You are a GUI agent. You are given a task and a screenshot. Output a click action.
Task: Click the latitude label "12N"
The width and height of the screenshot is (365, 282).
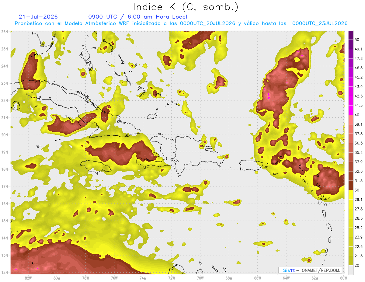click(4, 272)
